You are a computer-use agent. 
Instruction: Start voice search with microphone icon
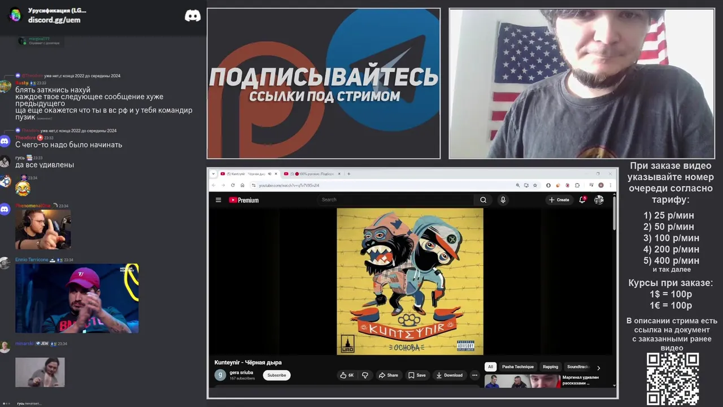coord(503,200)
